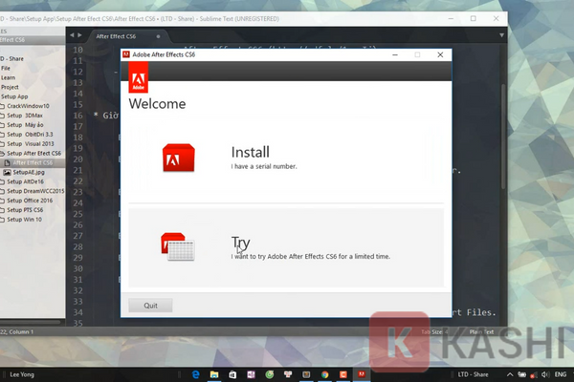Click the Adobe installer icon on taskbar
The height and width of the screenshot is (382, 574).
pyautogui.click(x=361, y=374)
